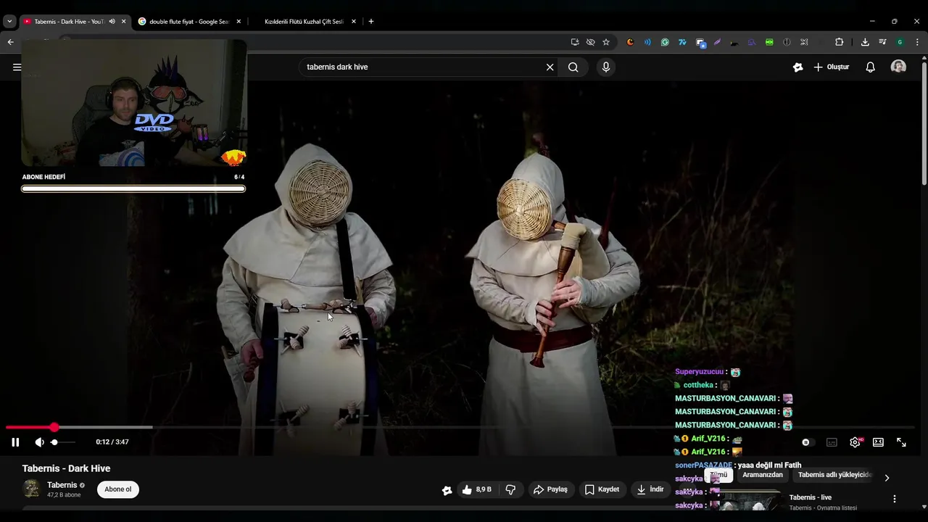928x522 pixels.
Task: Mute the YouTube player volume
Action: click(39, 442)
